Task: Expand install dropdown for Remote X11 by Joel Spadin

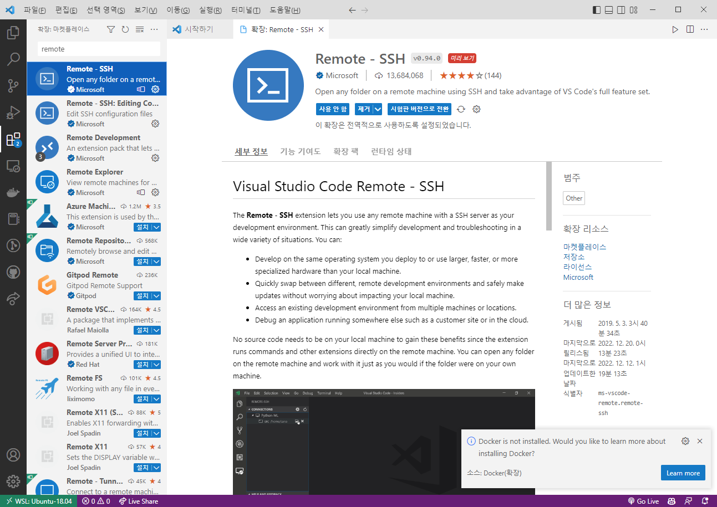Action: tap(156, 468)
